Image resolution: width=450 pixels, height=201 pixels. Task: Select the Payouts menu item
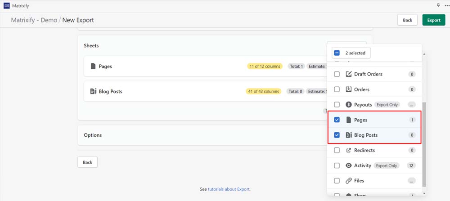(374, 105)
